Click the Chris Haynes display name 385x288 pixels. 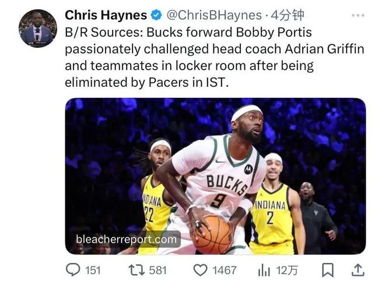[x=106, y=15]
